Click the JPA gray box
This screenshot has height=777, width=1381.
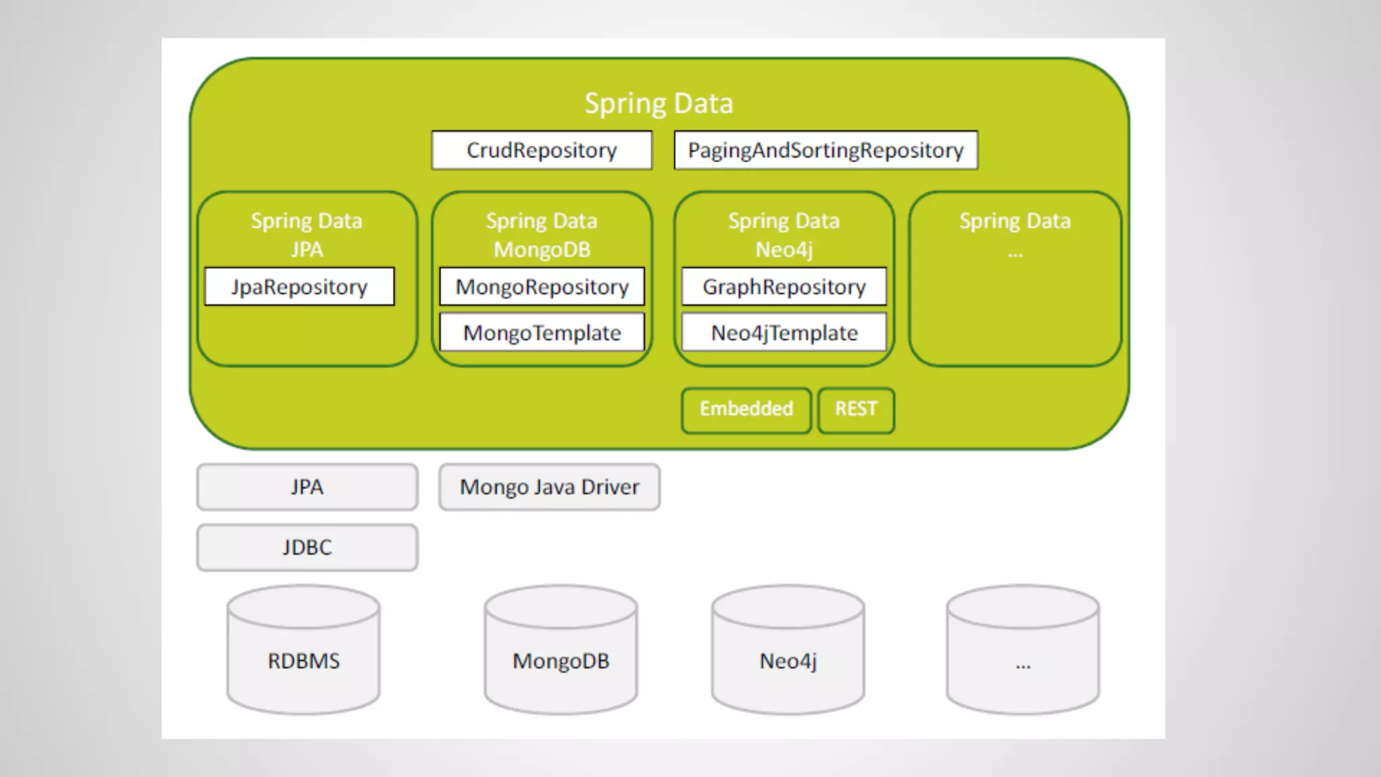click(x=307, y=486)
